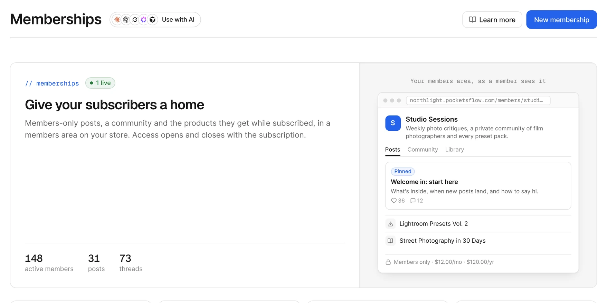The width and height of the screenshot is (607, 303).
Task: Switch to the Library tab
Action: pos(454,150)
